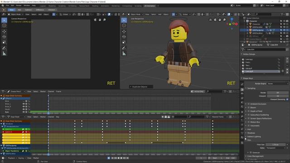Select the Scale tool in left viewport toolbar

point(4,42)
